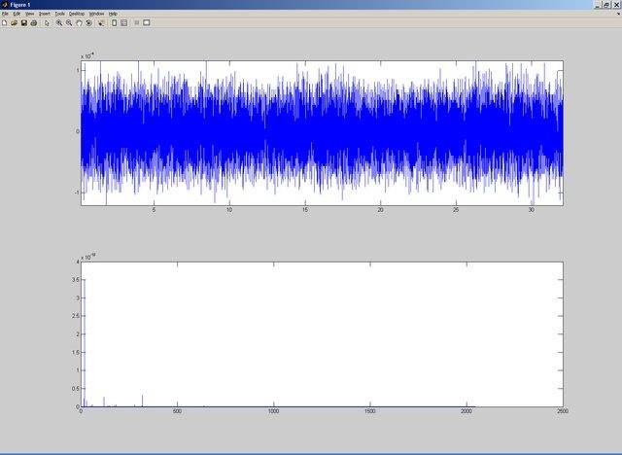Print the figure with printer icon
The image size is (622, 455).
[34, 22]
